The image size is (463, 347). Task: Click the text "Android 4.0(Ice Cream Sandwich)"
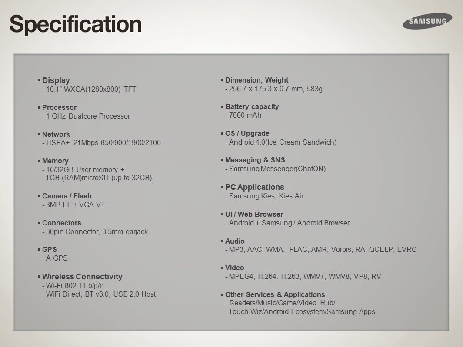283,142
